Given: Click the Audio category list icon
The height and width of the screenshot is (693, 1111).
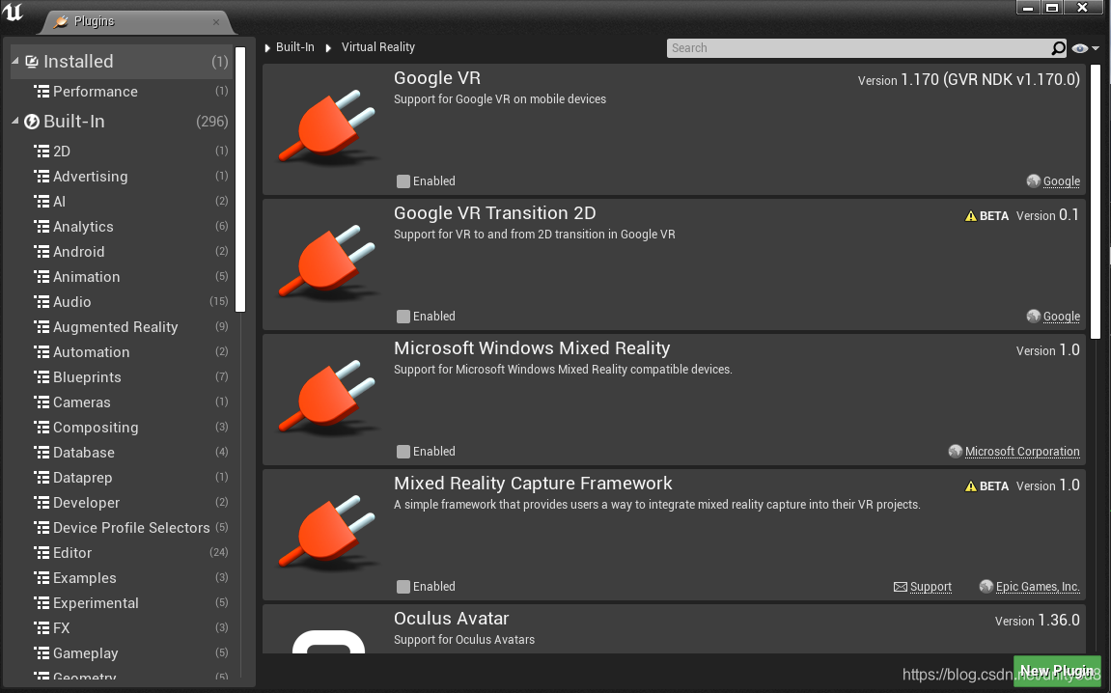Looking at the screenshot, I should pos(42,302).
